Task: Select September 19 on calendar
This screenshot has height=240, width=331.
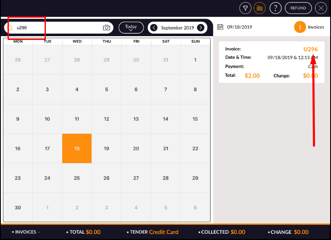Action: pos(106,148)
